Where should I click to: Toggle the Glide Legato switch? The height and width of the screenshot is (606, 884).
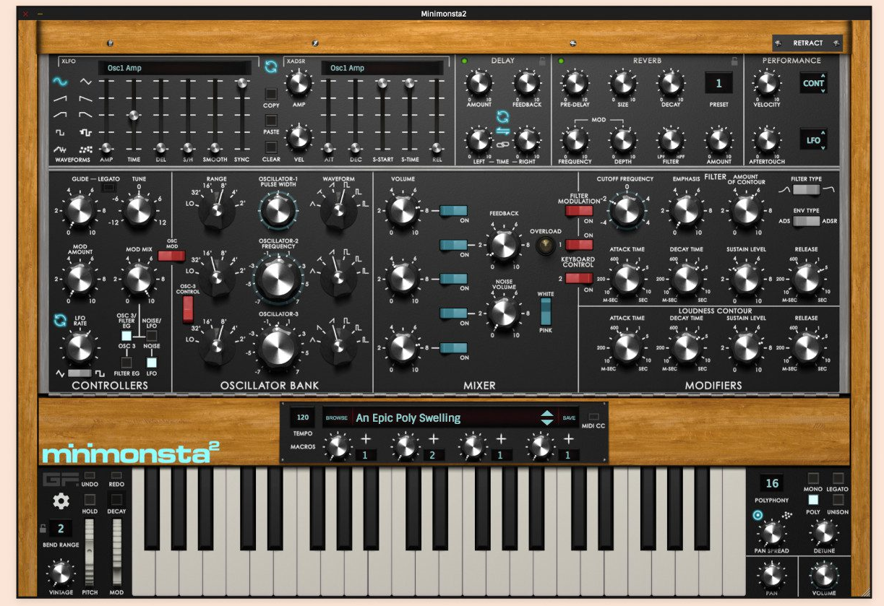pos(110,188)
